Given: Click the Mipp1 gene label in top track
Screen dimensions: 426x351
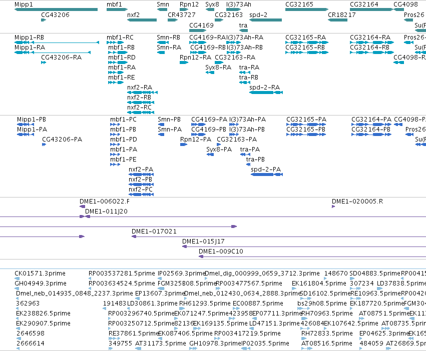Looking at the screenshot, I should (x=24, y=4).
